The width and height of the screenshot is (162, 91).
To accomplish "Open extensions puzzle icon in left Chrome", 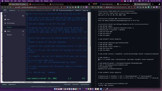I will point(84,7).
